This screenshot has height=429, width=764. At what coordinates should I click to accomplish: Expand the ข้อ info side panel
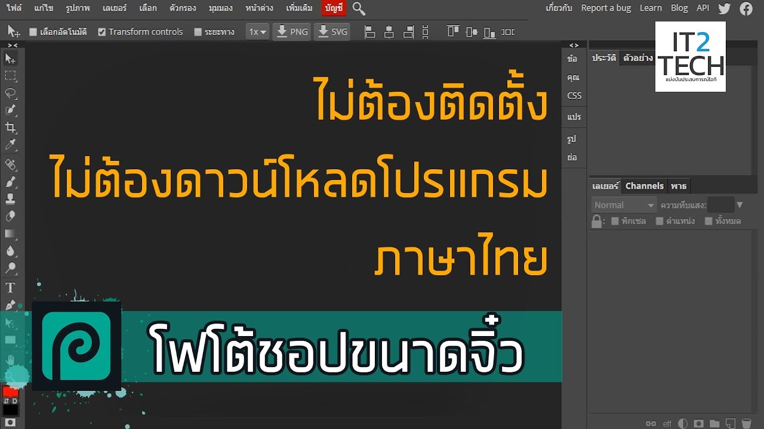tap(573, 58)
